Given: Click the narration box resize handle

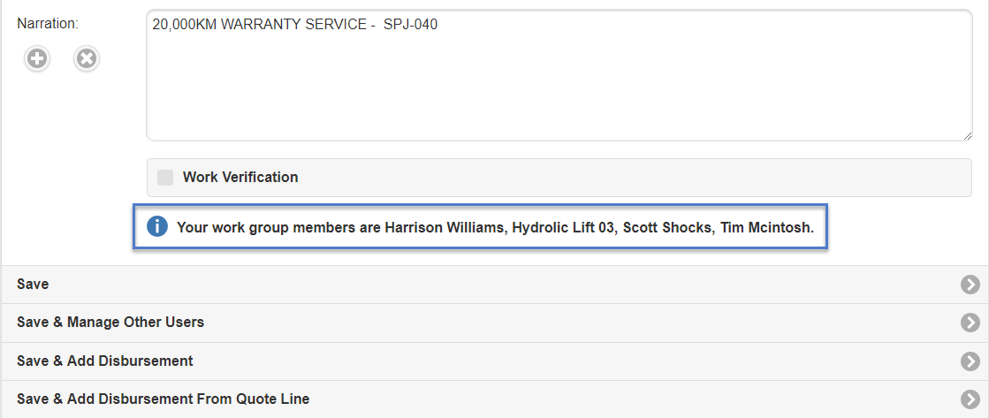Looking at the screenshot, I should 967,134.
